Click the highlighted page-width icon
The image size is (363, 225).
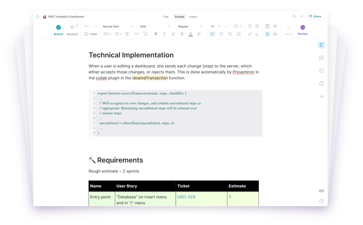[267, 34]
